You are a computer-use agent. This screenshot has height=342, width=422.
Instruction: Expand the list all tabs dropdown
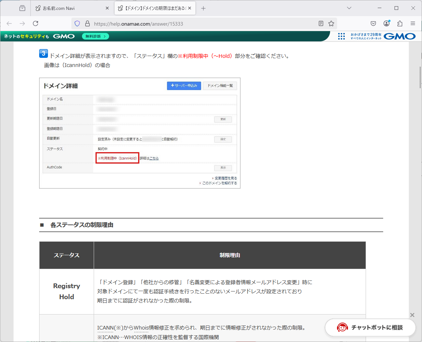pyautogui.click(x=349, y=8)
